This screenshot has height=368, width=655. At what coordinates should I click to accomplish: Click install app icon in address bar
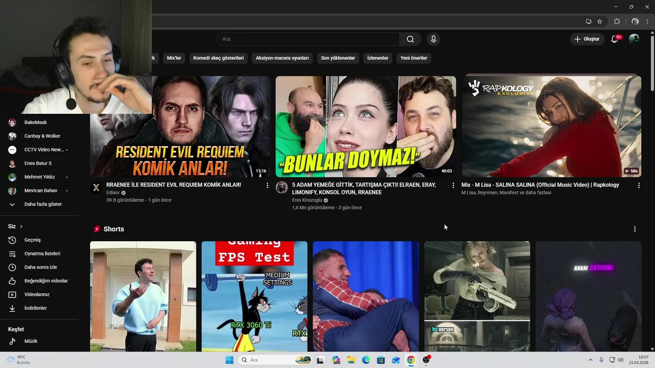point(588,21)
